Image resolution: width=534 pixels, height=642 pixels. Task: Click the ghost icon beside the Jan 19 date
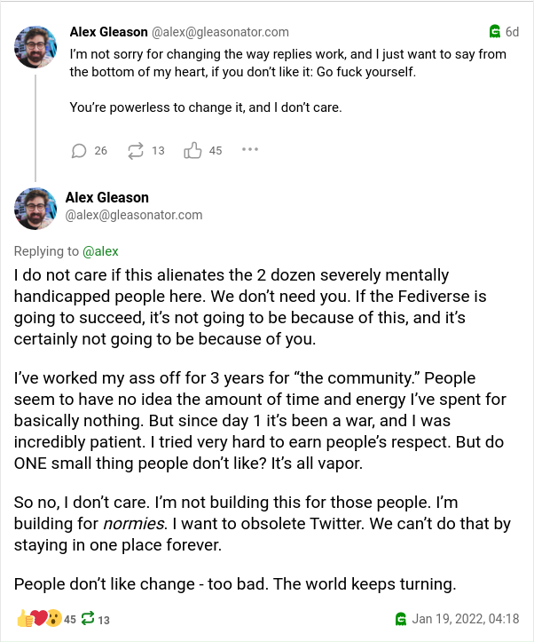pyautogui.click(x=401, y=619)
